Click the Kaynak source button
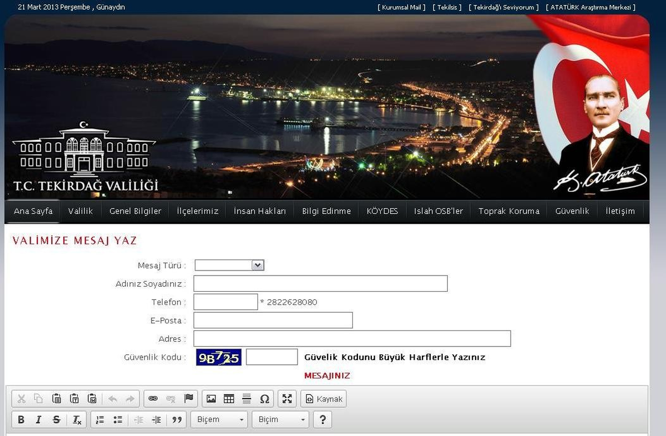 coord(324,399)
